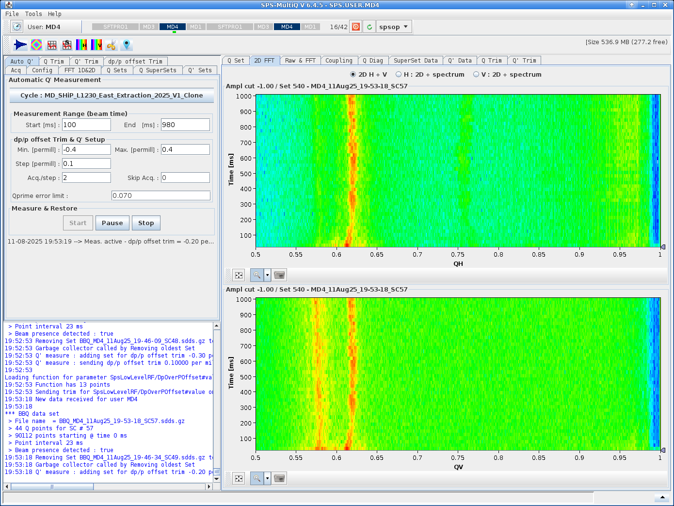Screen dimensions: 674x506
Task: Switch to the Coupling tab
Action: tap(339, 60)
